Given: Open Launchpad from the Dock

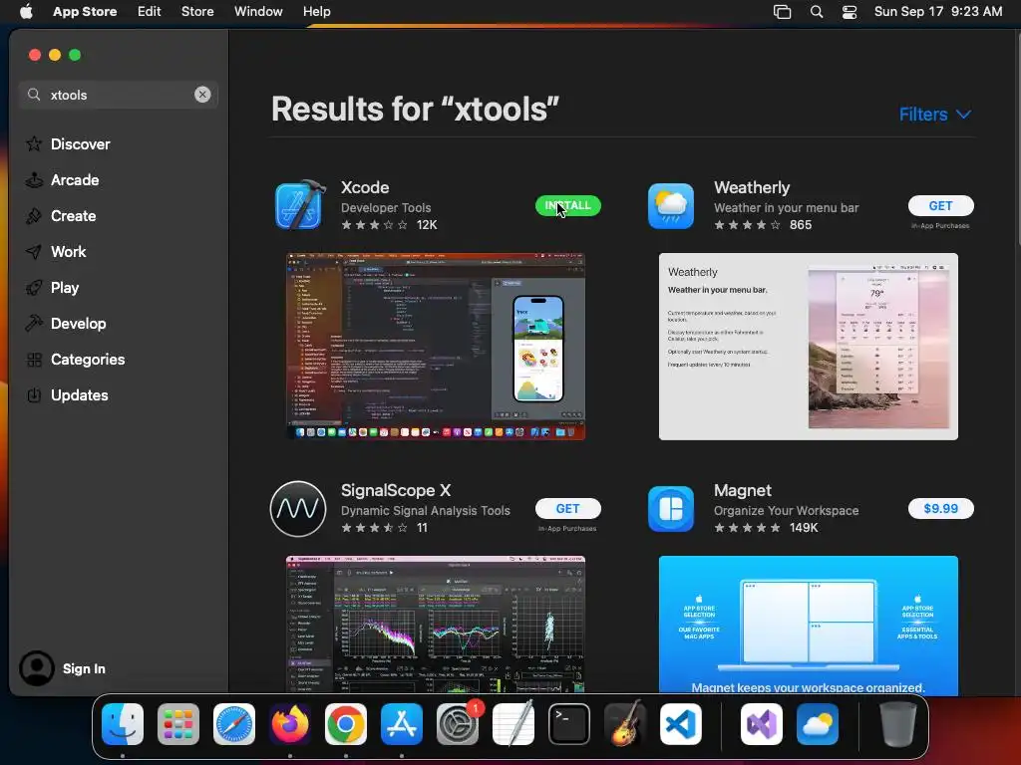Looking at the screenshot, I should tap(178, 724).
